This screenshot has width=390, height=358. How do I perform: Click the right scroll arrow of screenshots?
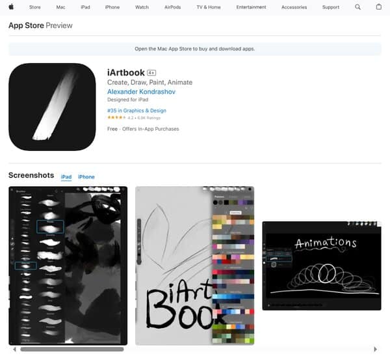(375, 350)
